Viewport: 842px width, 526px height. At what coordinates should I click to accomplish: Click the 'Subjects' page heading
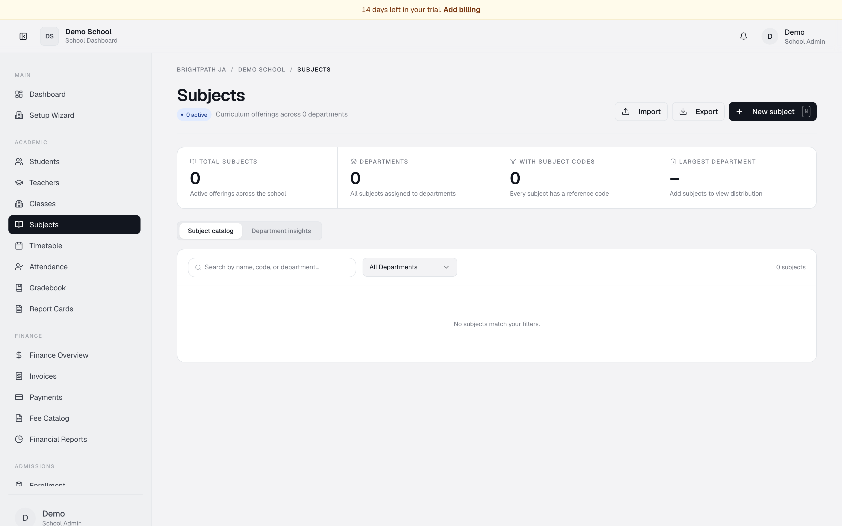click(211, 95)
